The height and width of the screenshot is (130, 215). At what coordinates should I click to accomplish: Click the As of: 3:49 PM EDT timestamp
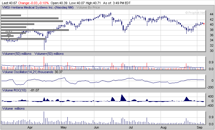(x=117, y=3)
